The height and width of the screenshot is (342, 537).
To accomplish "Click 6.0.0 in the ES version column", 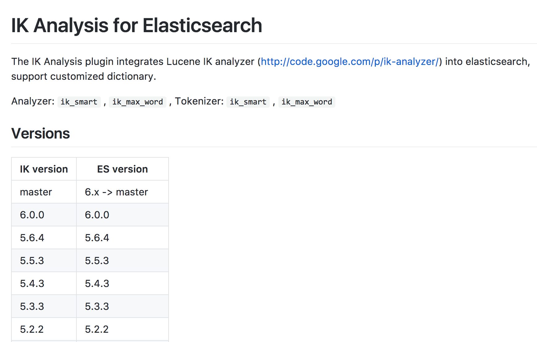I will coord(122,215).
